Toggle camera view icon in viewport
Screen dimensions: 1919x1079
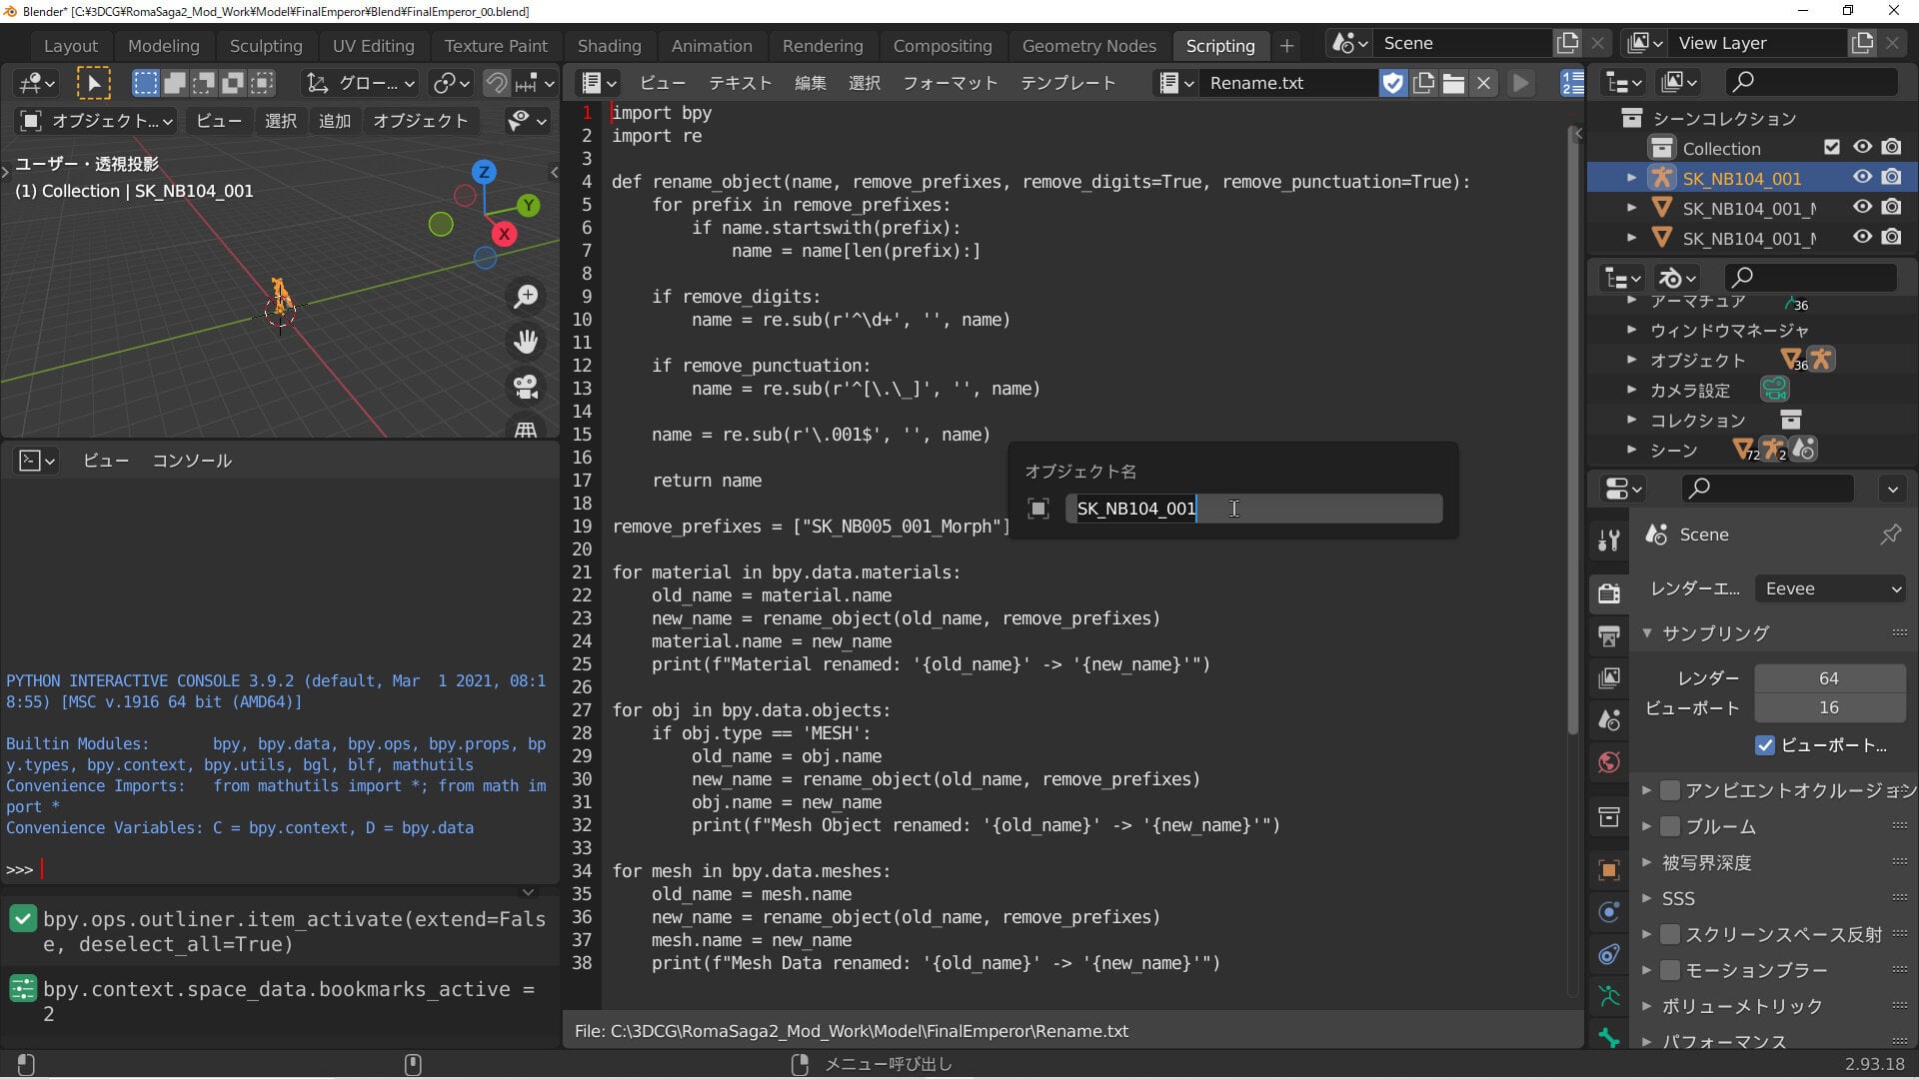(526, 387)
